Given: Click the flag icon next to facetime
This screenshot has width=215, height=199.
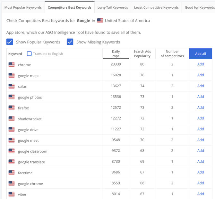Looking at the screenshot, I should (x=12, y=173).
